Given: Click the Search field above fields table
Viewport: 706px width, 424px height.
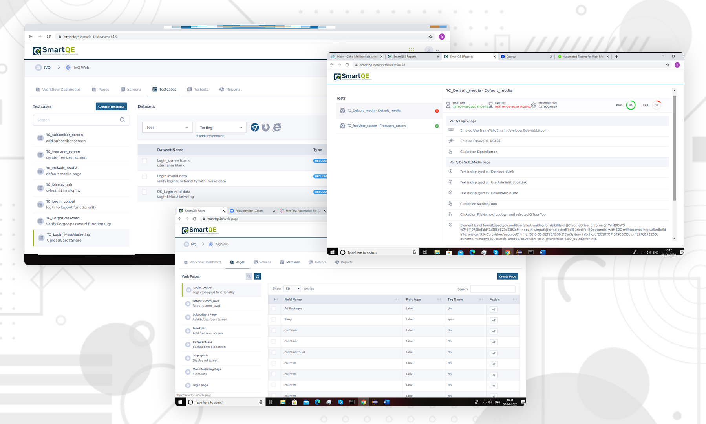Looking at the screenshot, I should [493, 289].
